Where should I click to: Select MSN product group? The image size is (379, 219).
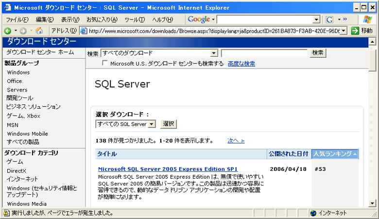[13, 125]
